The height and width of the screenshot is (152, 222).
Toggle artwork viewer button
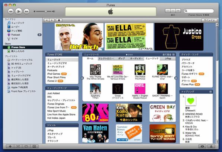pyautogui.click(x=34, y=146)
